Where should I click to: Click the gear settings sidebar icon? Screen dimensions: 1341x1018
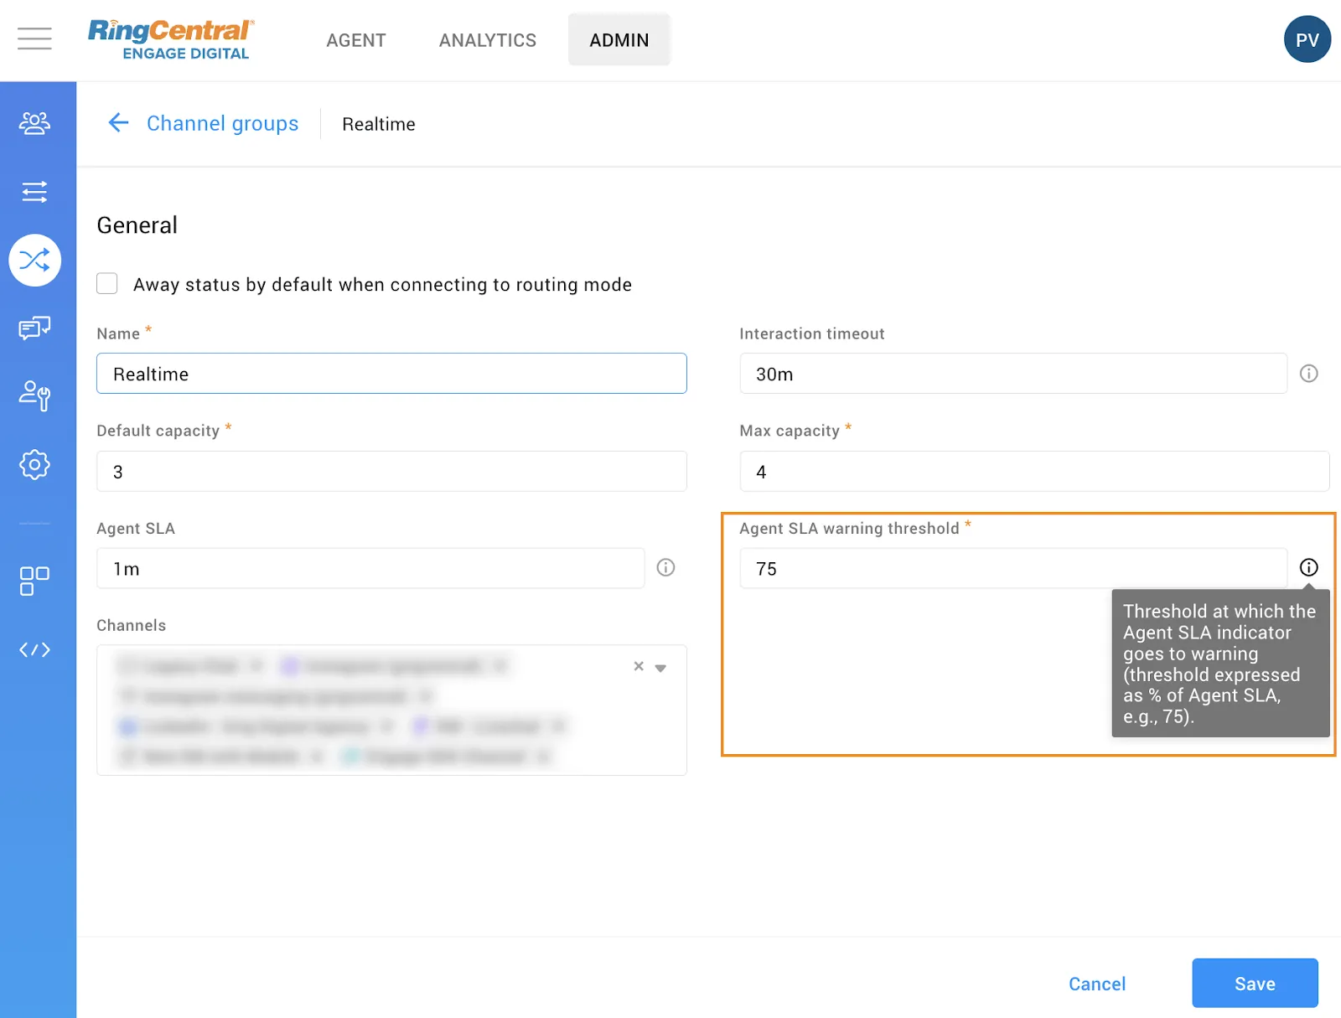click(34, 464)
